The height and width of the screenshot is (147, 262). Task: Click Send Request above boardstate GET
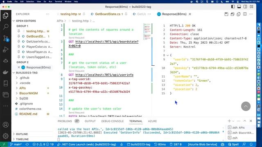[77, 38]
